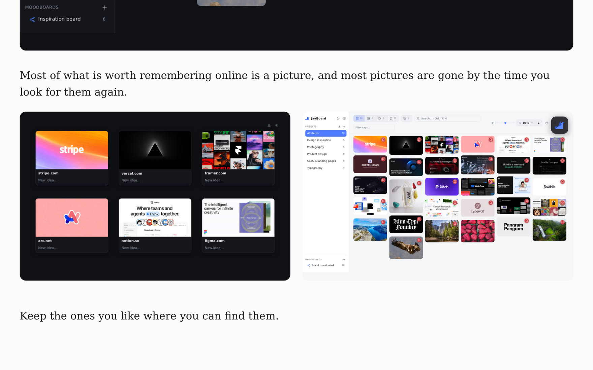Focus the Search field in JayBoard
Viewport: 593px width, 370px height.
click(x=447, y=118)
